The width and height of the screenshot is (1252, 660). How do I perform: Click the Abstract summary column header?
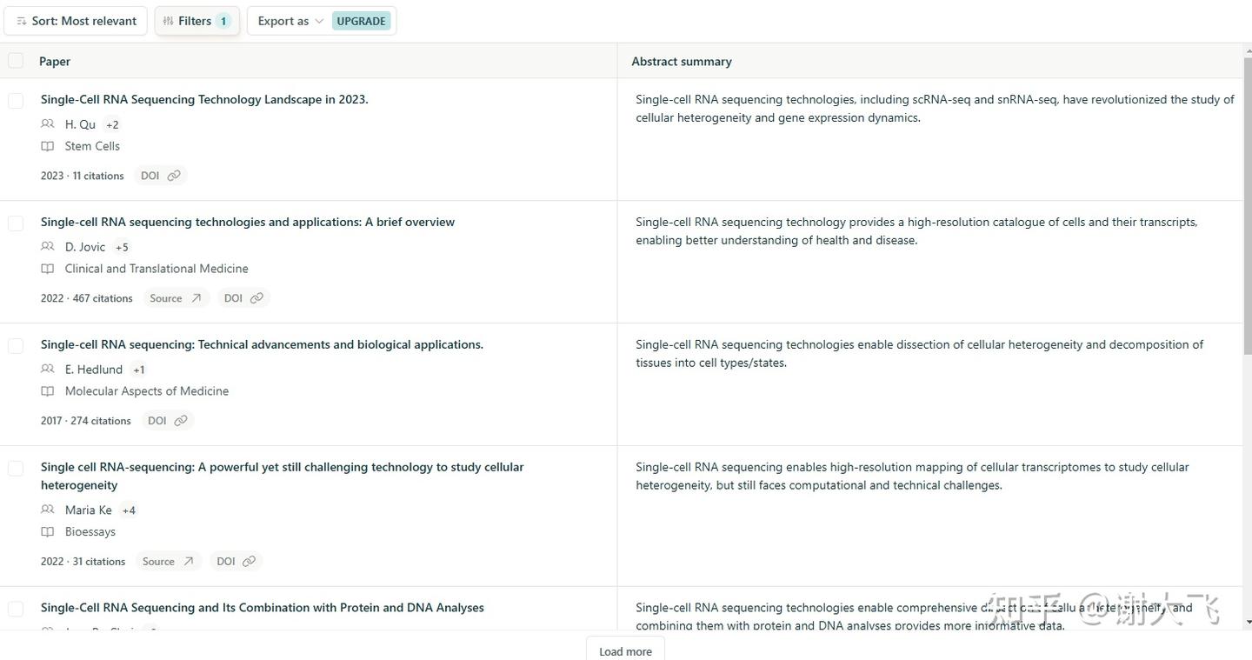pyautogui.click(x=682, y=62)
